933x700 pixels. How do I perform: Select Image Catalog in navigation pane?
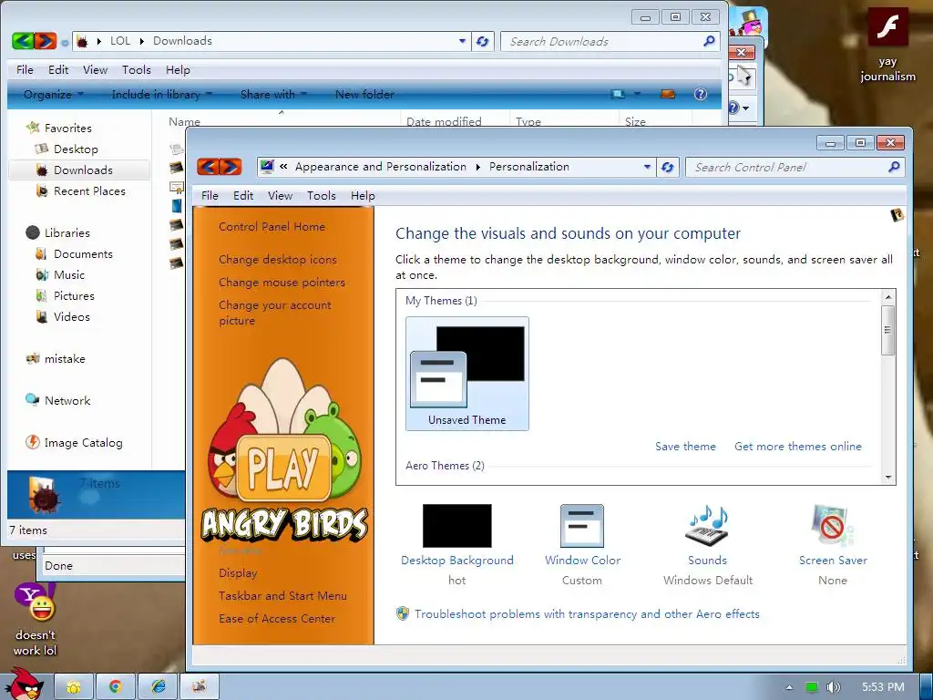[83, 443]
